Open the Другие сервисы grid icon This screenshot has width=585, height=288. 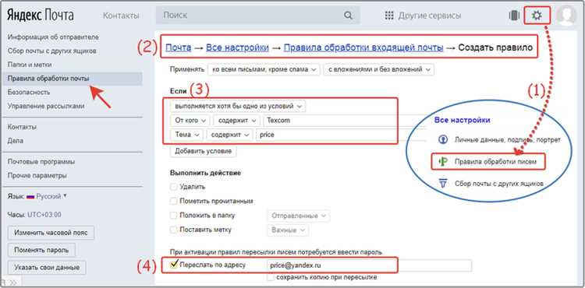tap(389, 16)
